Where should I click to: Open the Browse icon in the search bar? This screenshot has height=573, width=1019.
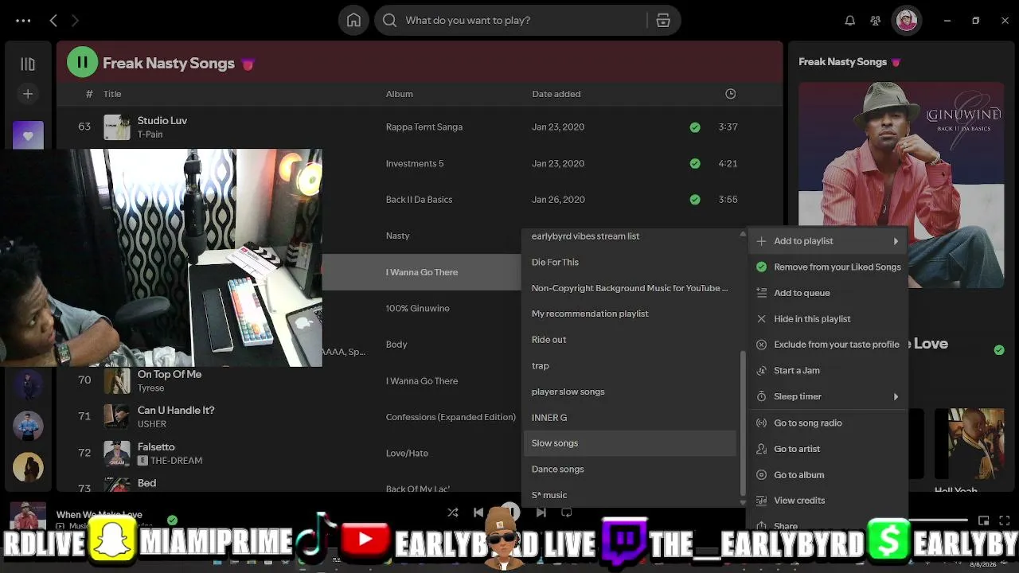click(x=663, y=21)
